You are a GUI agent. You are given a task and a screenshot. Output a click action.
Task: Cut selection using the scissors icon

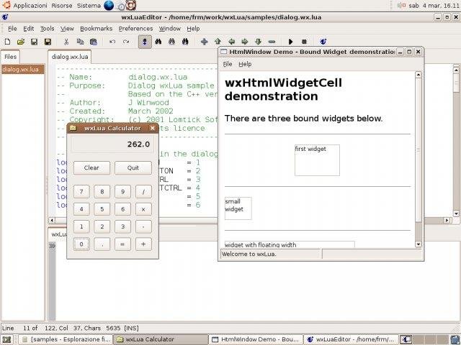tap(66, 42)
